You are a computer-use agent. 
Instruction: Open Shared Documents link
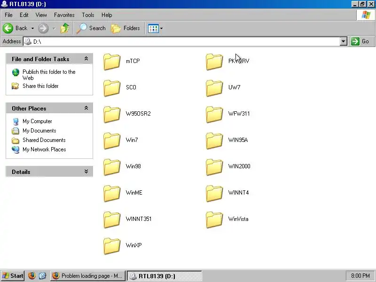(44, 140)
